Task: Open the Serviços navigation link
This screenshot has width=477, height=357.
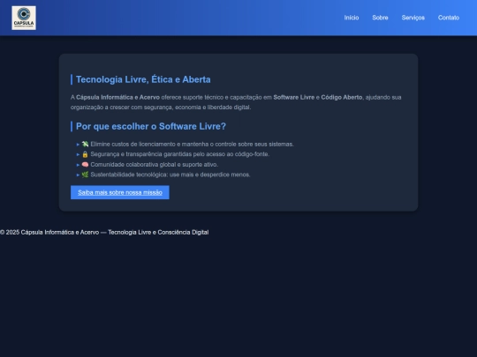Action: [x=413, y=18]
